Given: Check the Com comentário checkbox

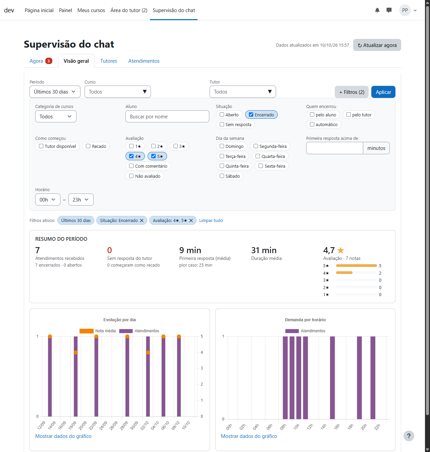Looking at the screenshot, I should point(131,166).
